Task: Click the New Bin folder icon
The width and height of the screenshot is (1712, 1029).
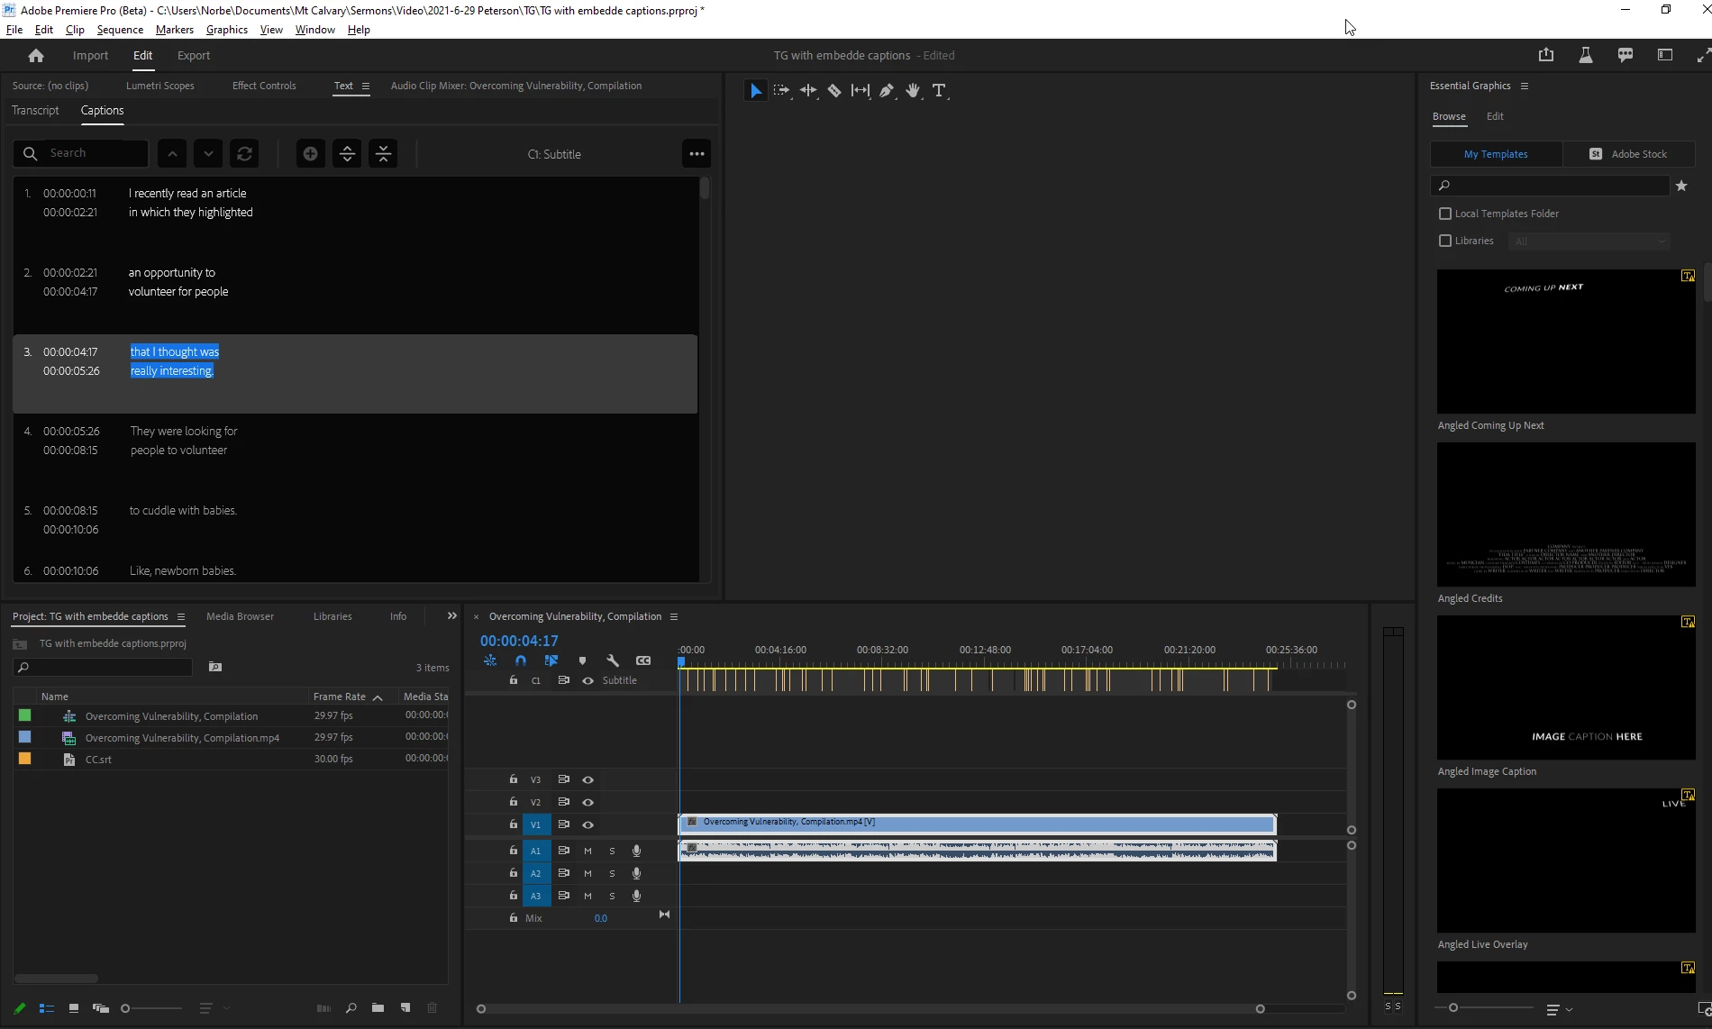Action: (378, 1008)
